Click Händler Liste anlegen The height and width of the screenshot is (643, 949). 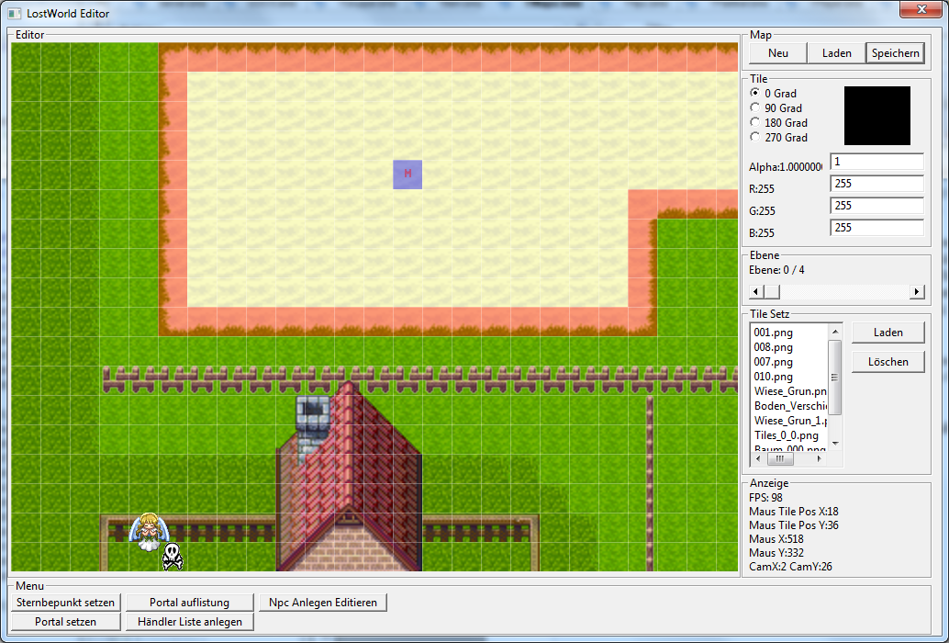[x=189, y=622]
